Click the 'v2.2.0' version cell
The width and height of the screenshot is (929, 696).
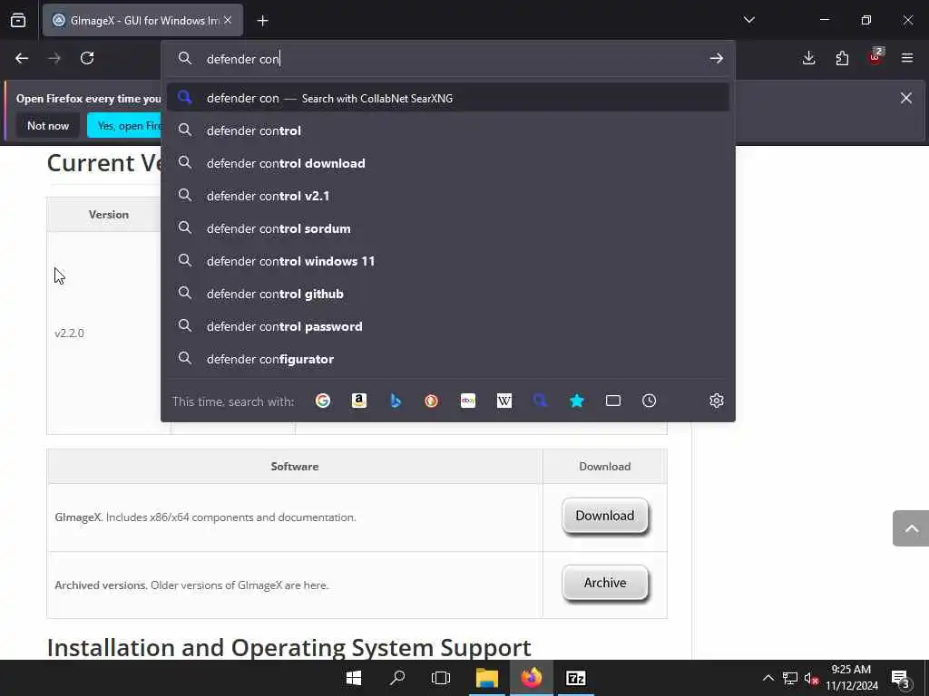tap(69, 333)
